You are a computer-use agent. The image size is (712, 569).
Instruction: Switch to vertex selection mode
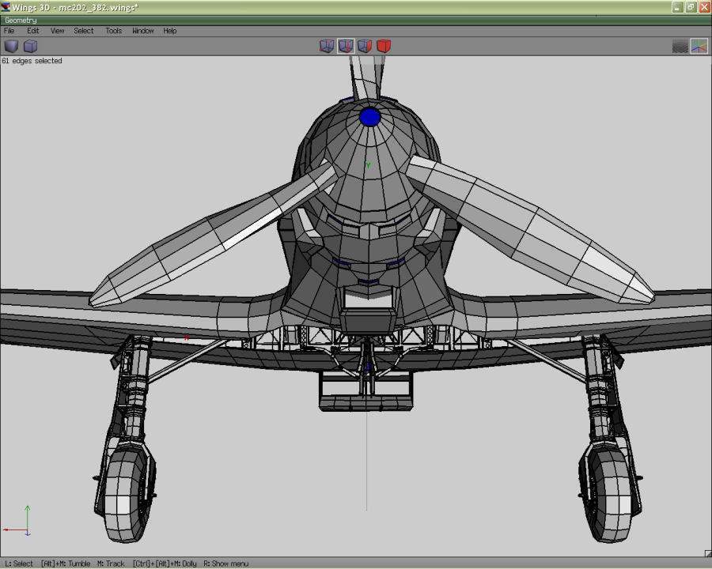coord(326,46)
